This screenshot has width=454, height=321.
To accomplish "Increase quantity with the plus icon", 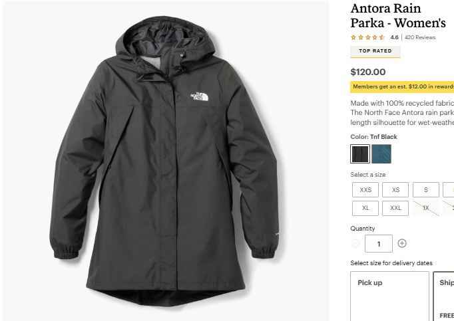I will pyautogui.click(x=402, y=243).
